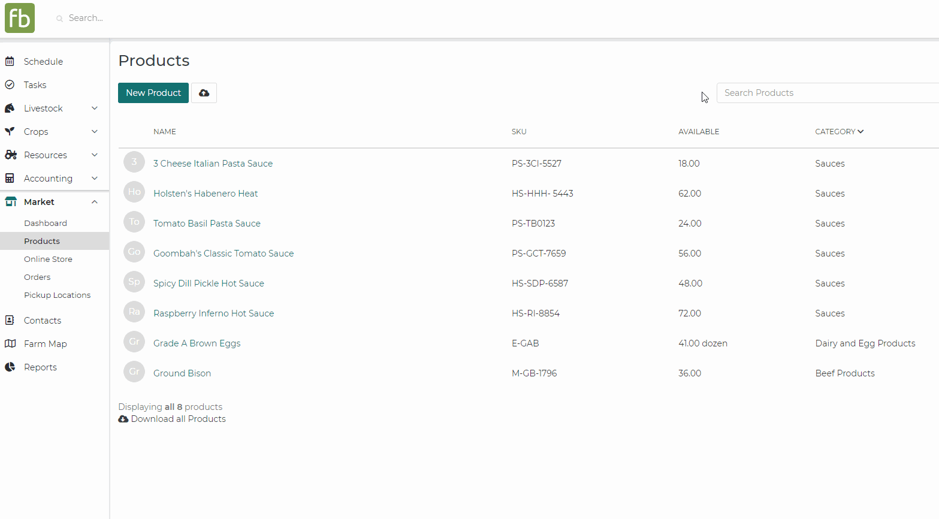Viewport: 939px width, 519px height.
Task: Click the search magnifier icon in top bar
Action: (60, 19)
